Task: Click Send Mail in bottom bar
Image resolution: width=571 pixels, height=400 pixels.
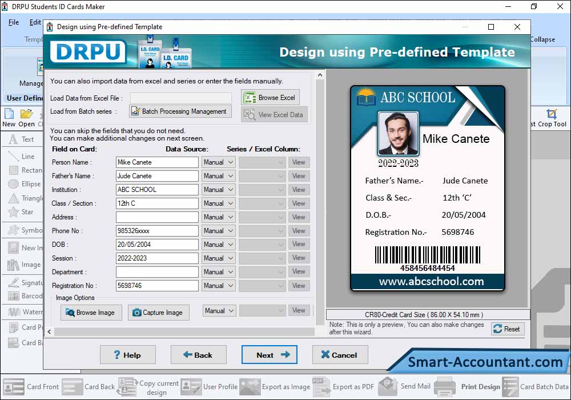Action: coord(405,386)
